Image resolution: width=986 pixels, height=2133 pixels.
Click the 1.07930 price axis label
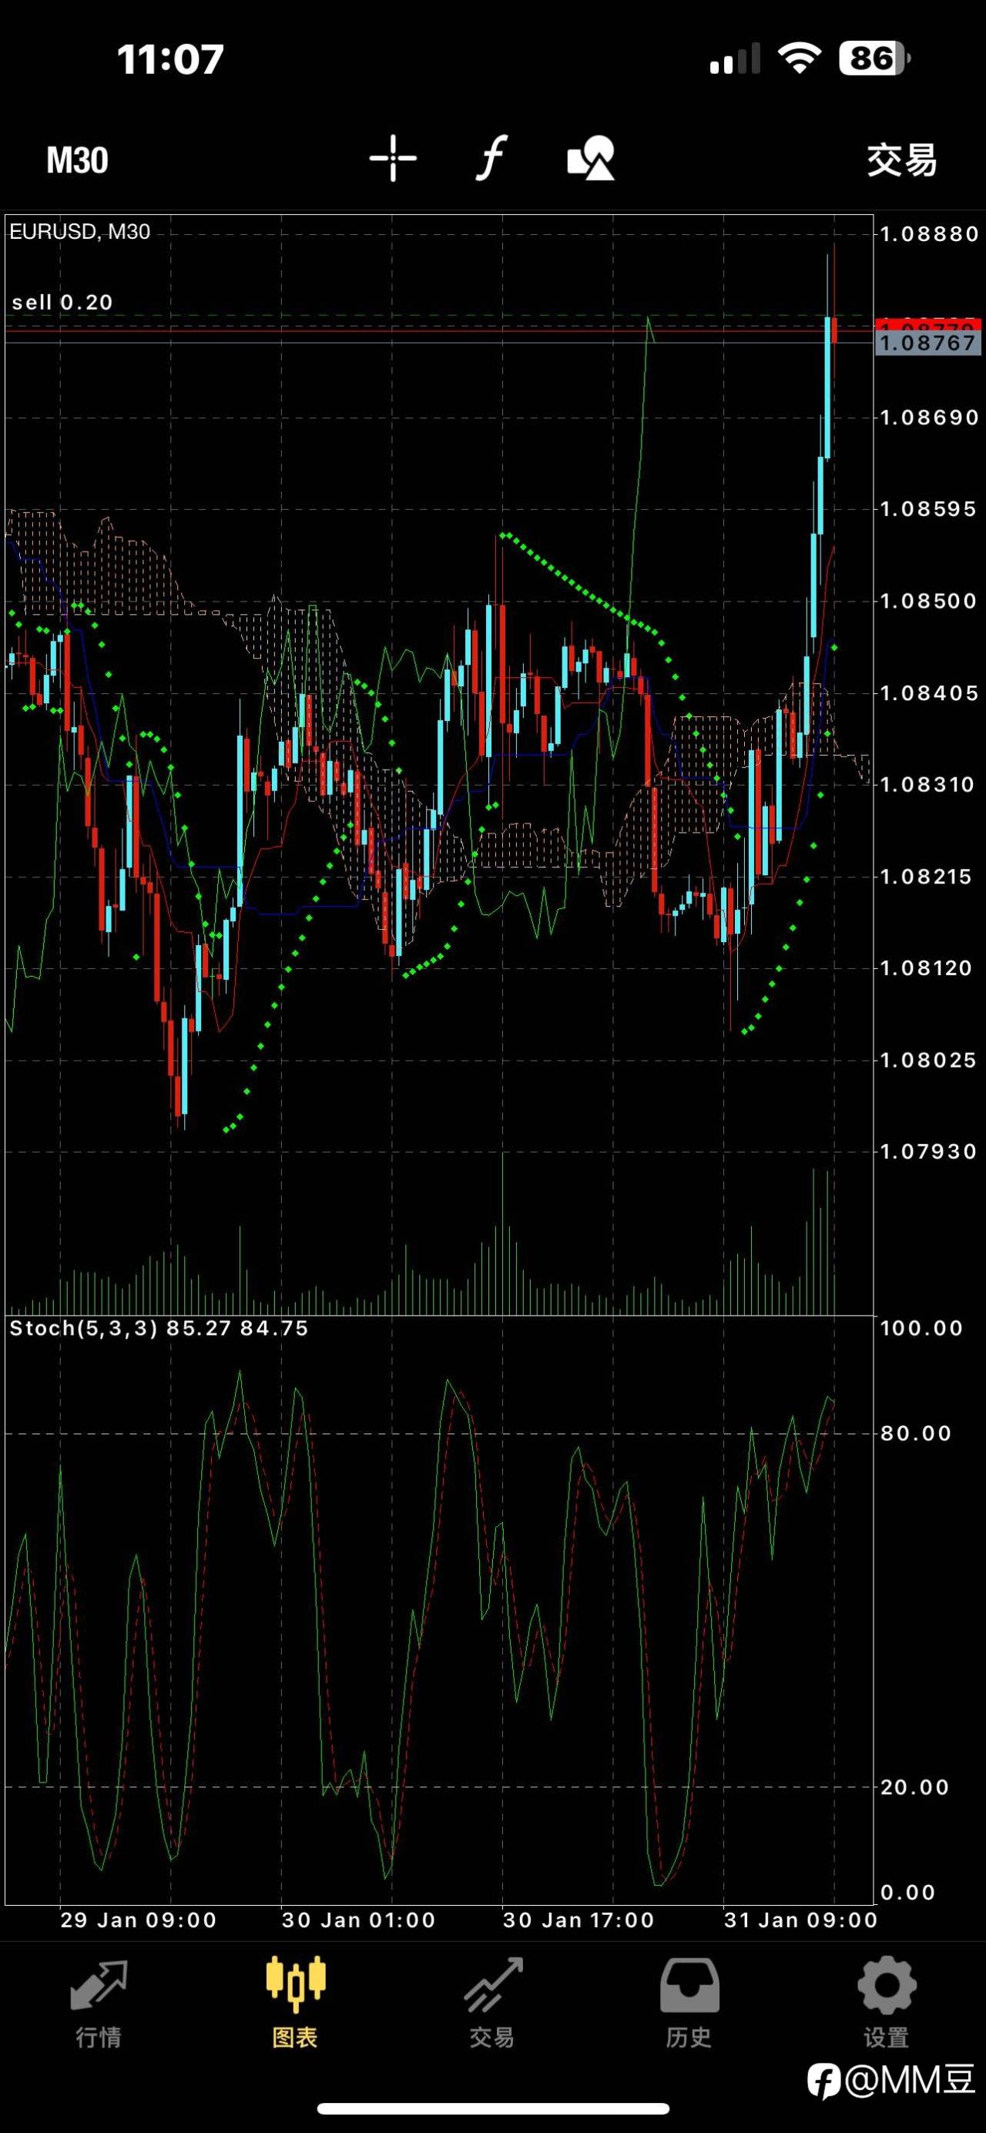pyautogui.click(x=928, y=1151)
